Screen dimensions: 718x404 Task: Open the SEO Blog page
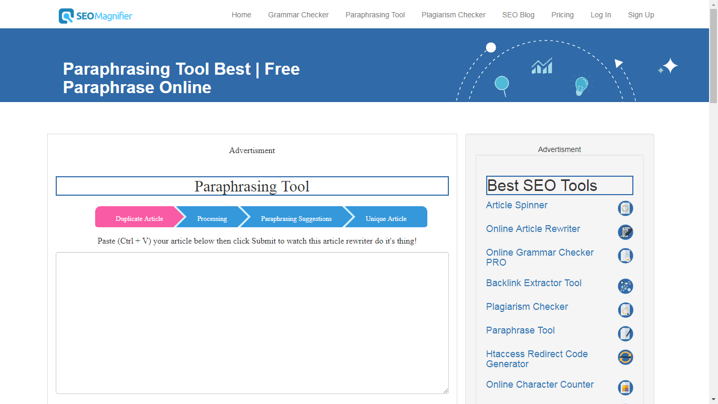[518, 15]
